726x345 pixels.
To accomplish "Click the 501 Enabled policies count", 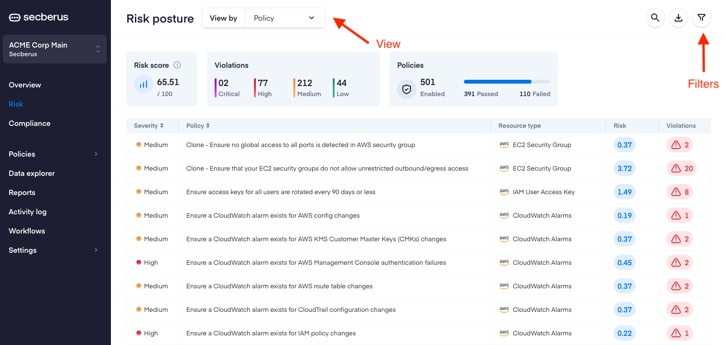I will (428, 82).
